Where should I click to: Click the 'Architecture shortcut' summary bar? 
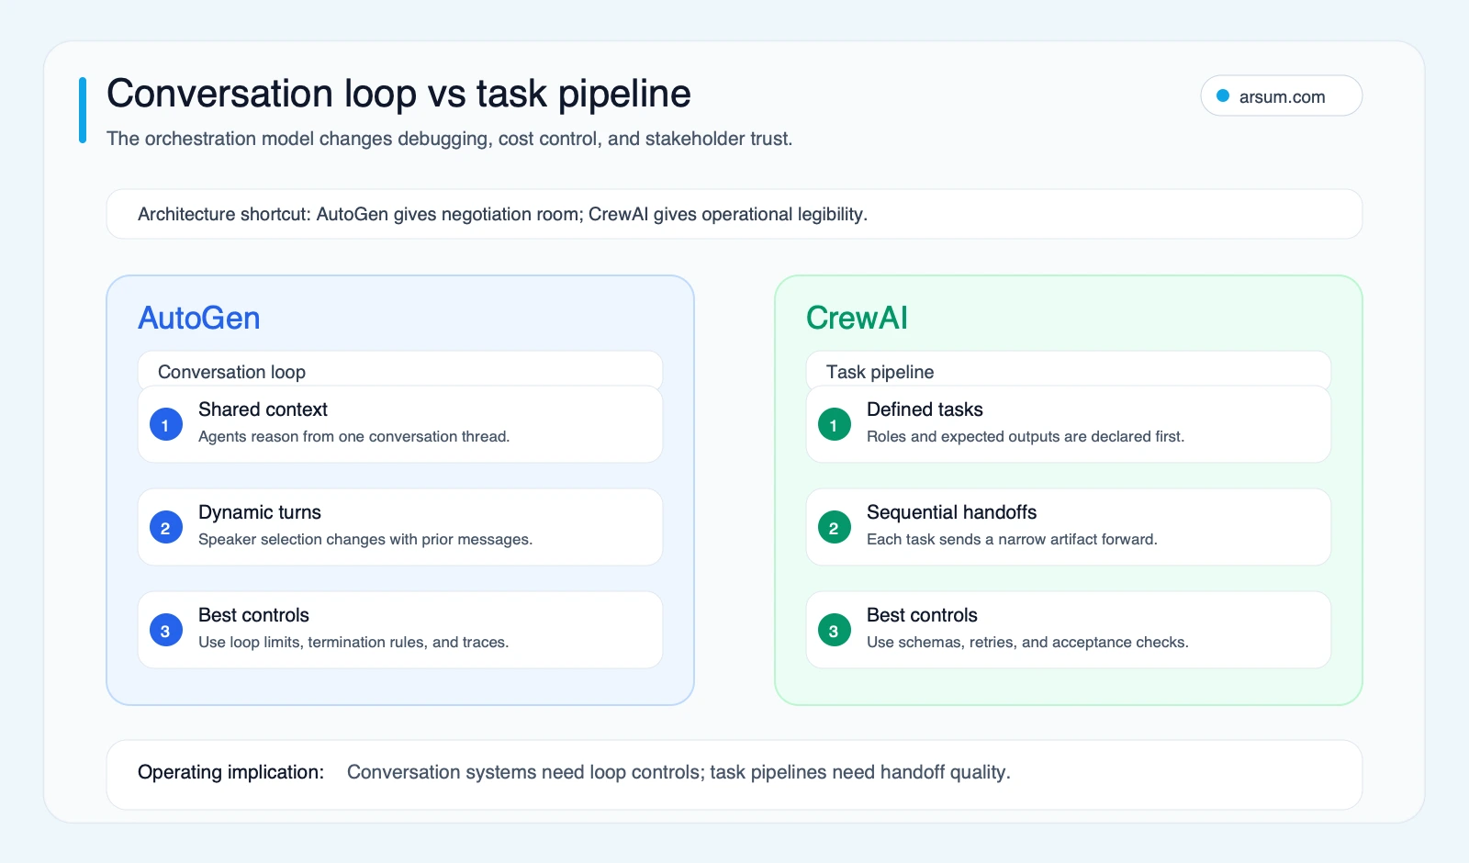734,214
